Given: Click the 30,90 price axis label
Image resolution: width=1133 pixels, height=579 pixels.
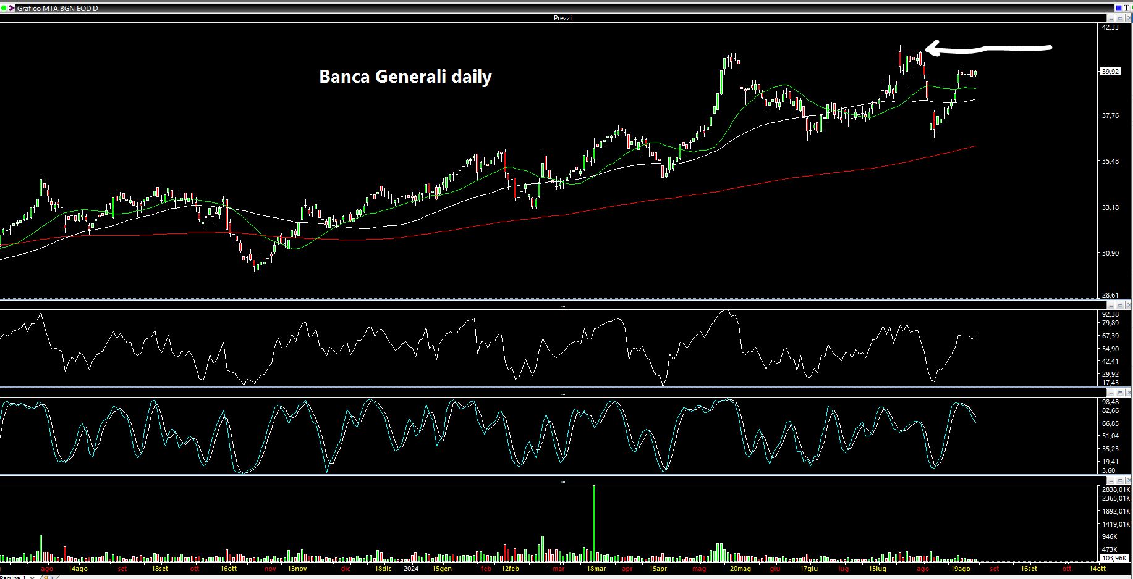Looking at the screenshot, I should coord(1110,253).
